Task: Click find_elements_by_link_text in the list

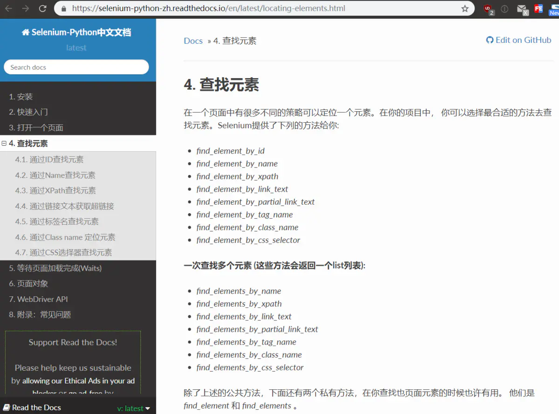Action: click(x=244, y=317)
